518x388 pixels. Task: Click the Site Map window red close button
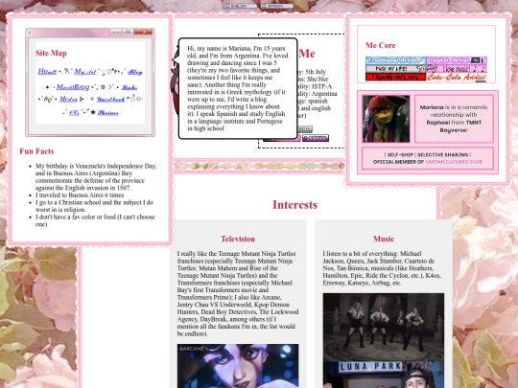[x=143, y=32]
